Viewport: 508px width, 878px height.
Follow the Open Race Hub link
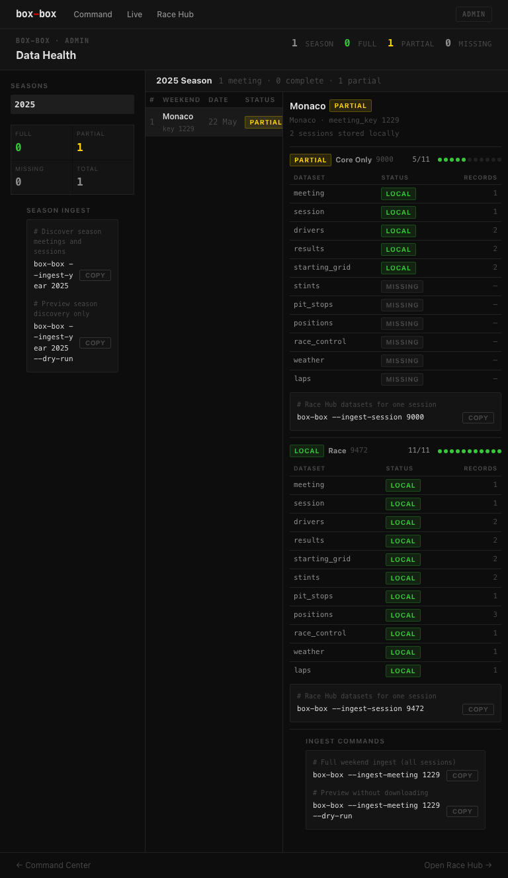pyautogui.click(x=458, y=865)
